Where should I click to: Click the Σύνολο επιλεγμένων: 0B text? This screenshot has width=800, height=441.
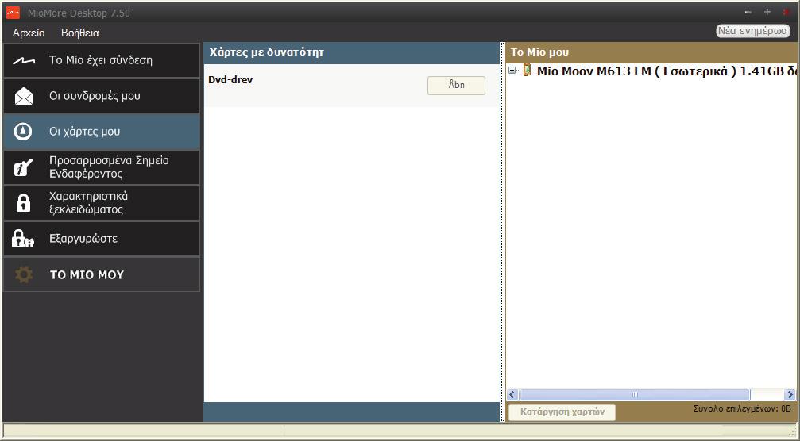click(742, 408)
